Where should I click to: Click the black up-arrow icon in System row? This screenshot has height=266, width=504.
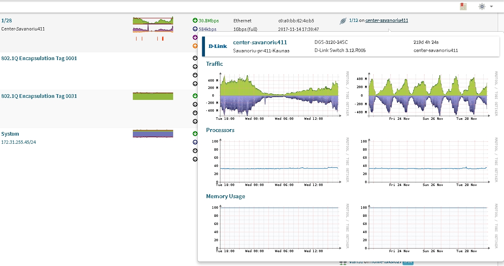pos(195,159)
